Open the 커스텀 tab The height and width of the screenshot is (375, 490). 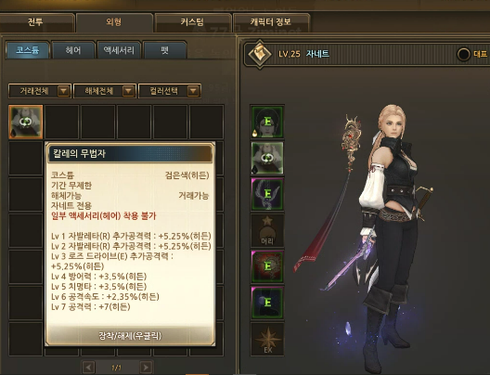(x=192, y=22)
